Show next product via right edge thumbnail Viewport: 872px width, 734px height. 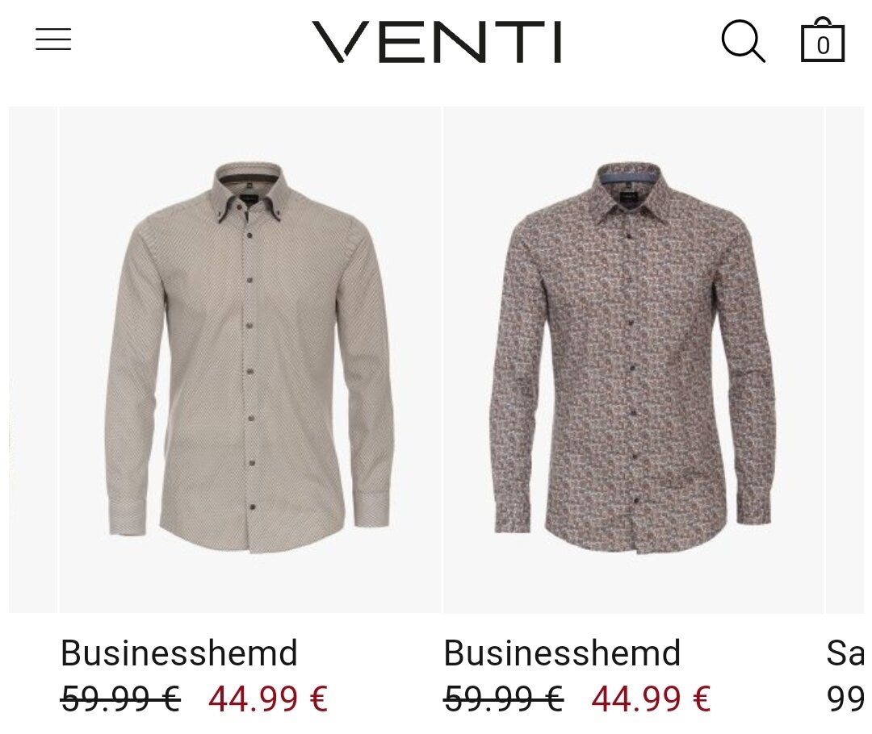coord(845,360)
